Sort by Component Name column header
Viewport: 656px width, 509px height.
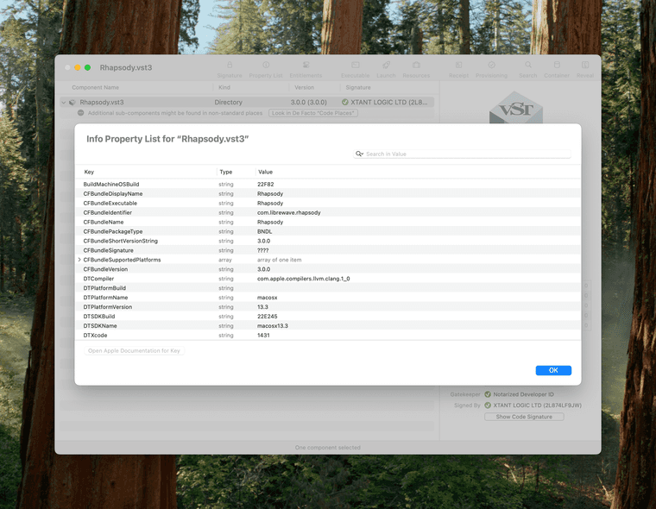tap(96, 87)
